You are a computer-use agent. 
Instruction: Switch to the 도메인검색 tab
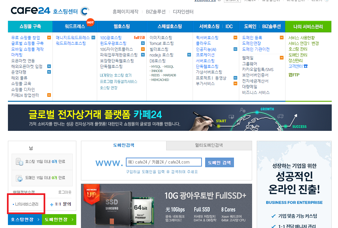[x=124, y=145]
